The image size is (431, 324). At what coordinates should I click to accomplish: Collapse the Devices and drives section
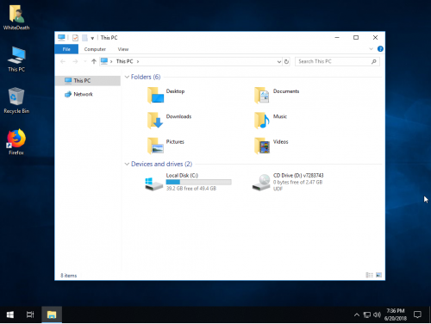[x=127, y=164]
